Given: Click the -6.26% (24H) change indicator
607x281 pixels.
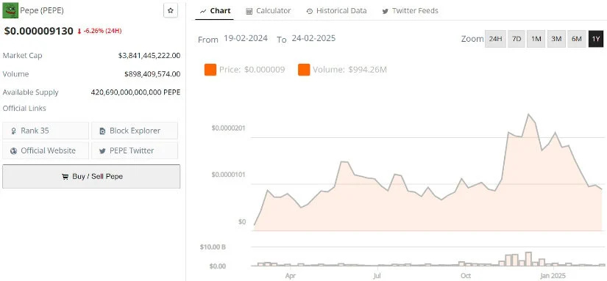Looking at the screenshot, I should coord(99,31).
